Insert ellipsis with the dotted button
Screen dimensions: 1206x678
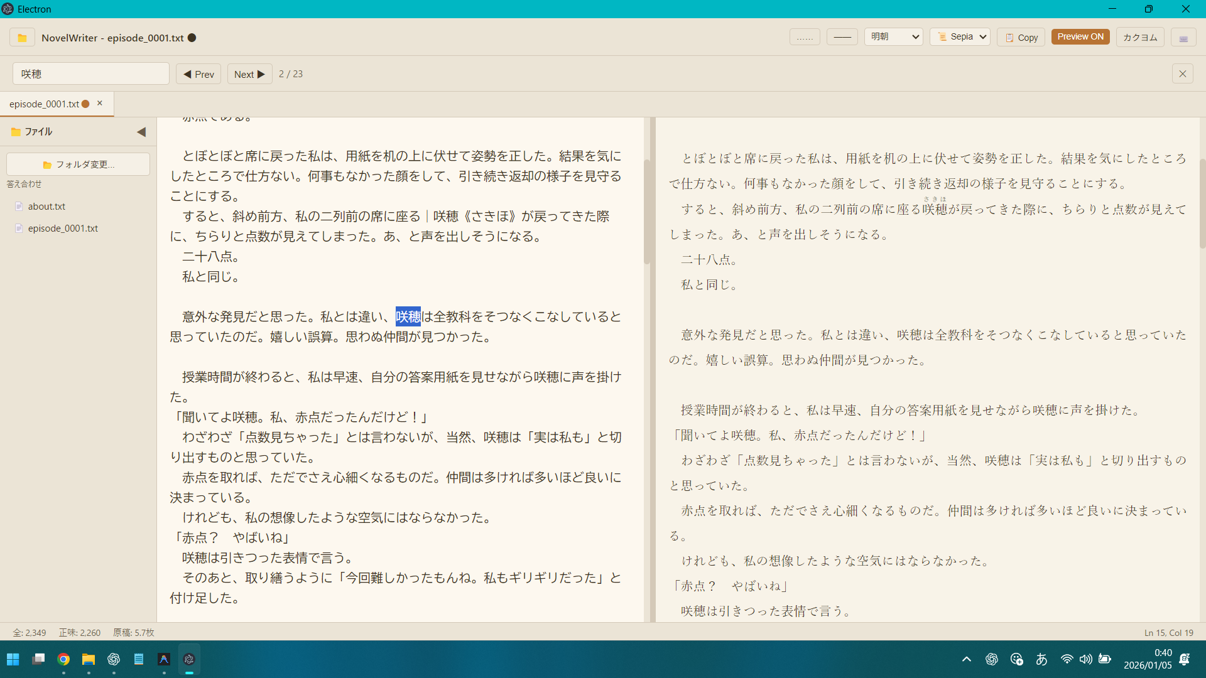(x=805, y=37)
